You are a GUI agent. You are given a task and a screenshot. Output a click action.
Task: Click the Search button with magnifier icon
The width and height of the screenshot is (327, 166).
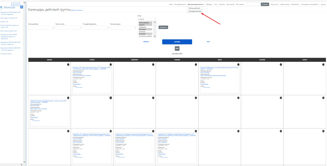tap(265, 4)
